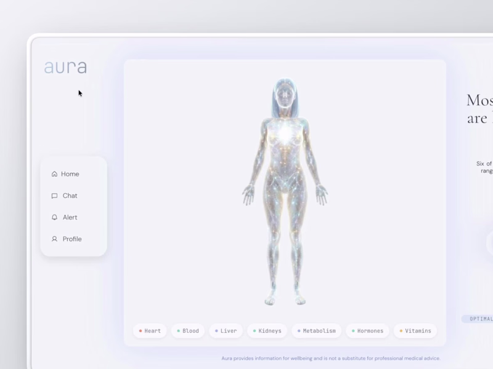This screenshot has height=369, width=493.
Task: Click the OPTIMAL status badge
Action: (x=478, y=319)
